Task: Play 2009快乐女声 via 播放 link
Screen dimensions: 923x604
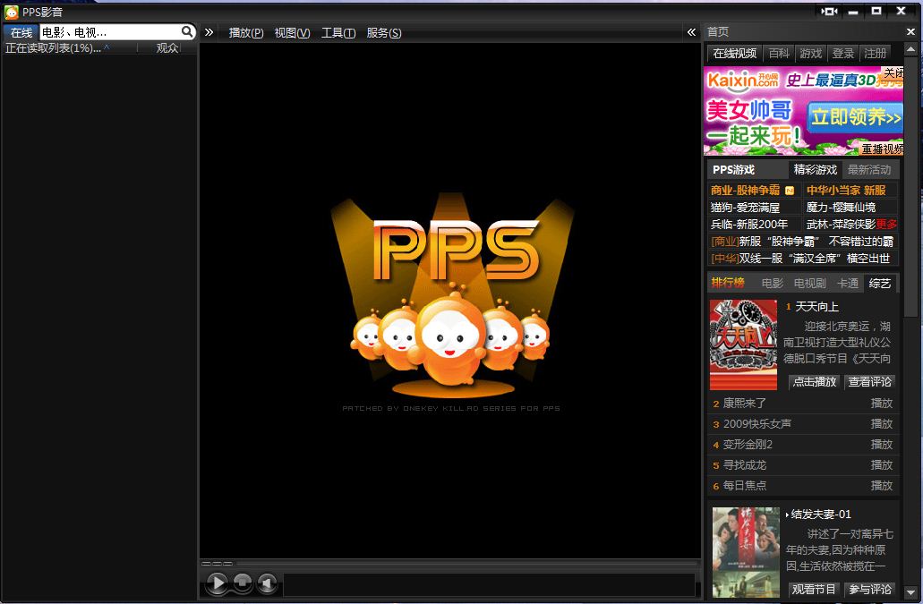Action: click(x=881, y=424)
